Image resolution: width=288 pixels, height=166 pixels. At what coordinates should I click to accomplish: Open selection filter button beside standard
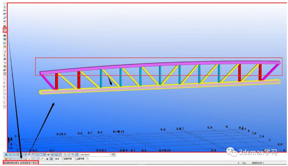(114, 155)
